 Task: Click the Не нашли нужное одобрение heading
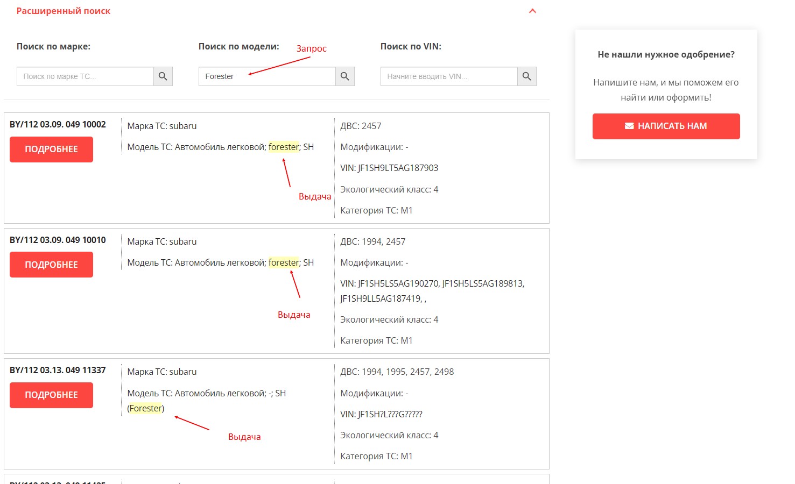click(666, 55)
